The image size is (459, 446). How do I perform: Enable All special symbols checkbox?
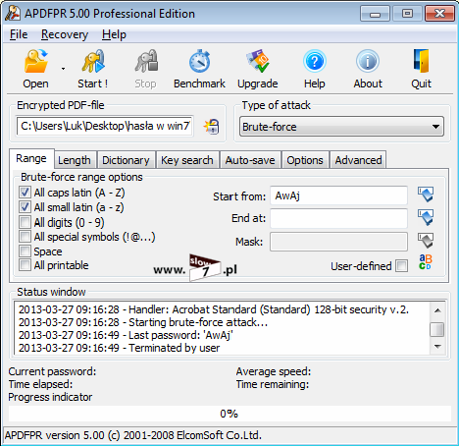[25, 237]
